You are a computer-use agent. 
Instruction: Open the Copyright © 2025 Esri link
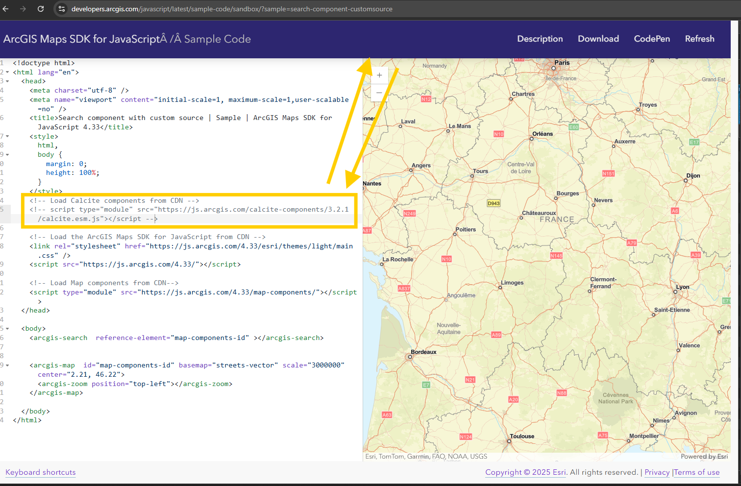click(526, 472)
